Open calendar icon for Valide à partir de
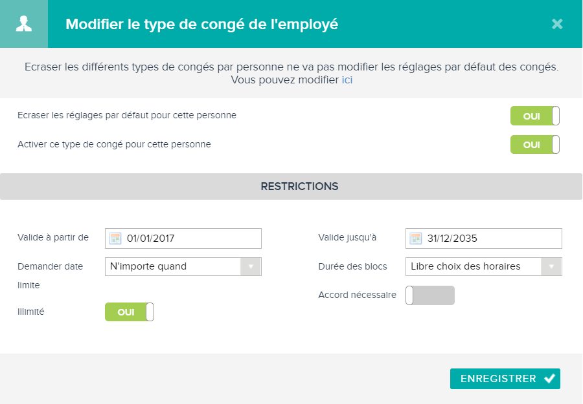 coord(115,239)
